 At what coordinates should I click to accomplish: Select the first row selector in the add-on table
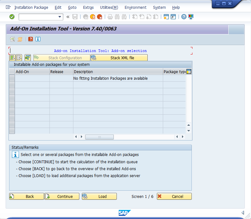click(12, 78)
